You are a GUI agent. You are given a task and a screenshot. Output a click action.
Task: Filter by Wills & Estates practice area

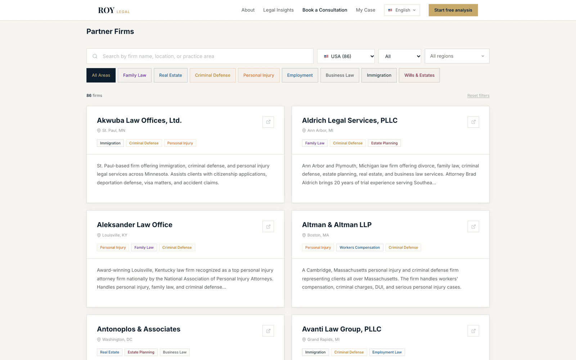tap(419, 75)
